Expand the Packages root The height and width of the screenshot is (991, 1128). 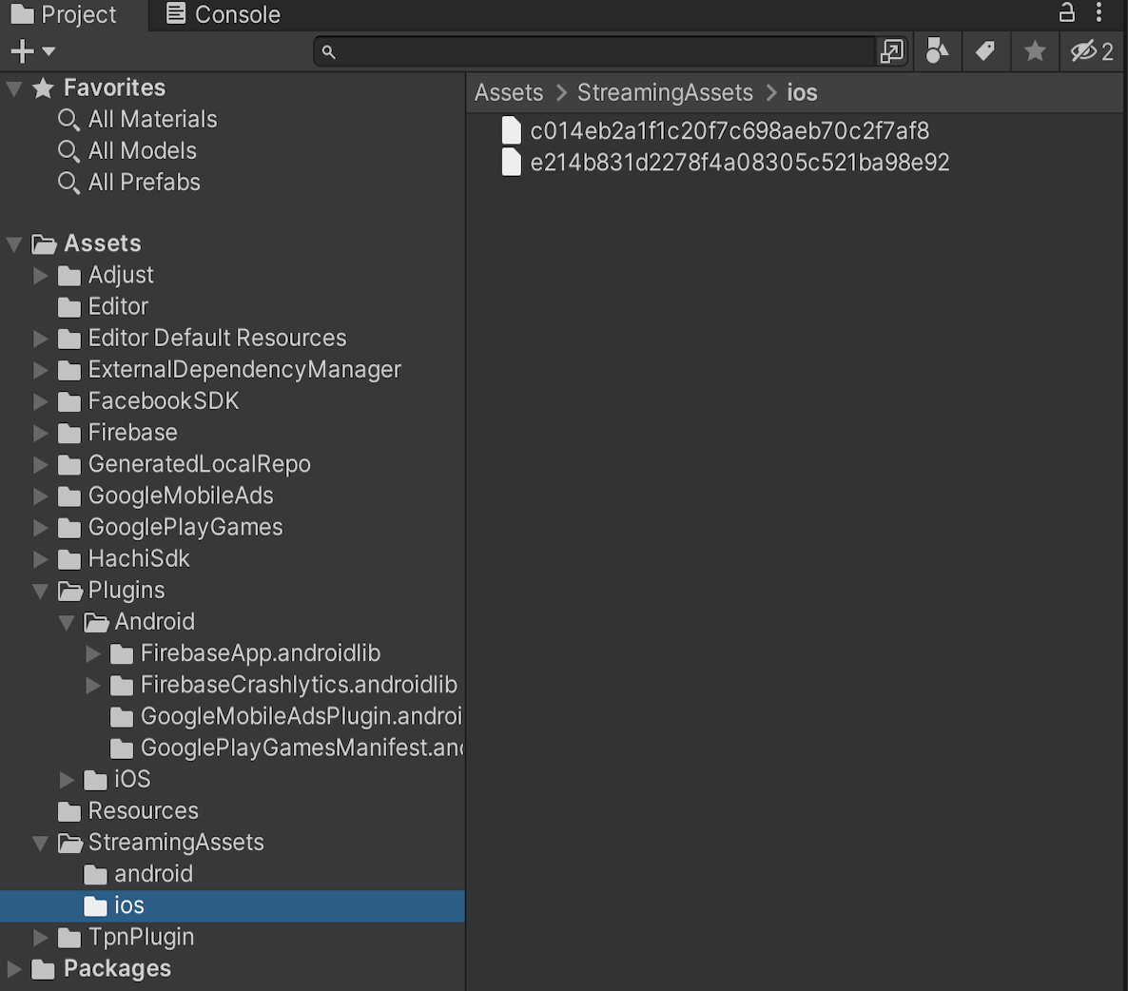[13, 969]
